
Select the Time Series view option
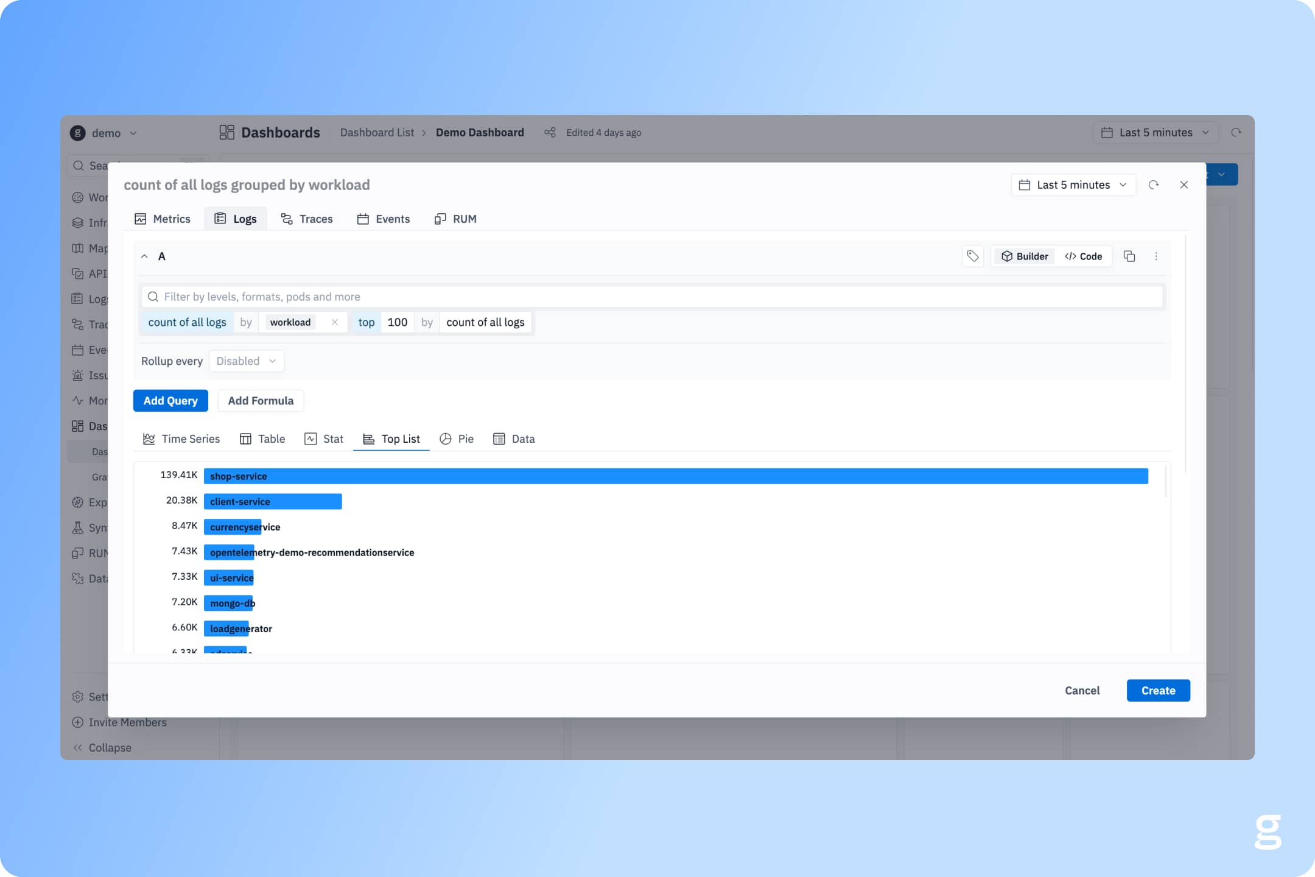pos(181,439)
